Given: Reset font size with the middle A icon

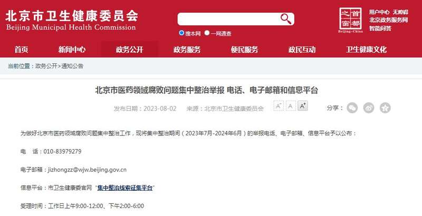Looking at the screenshot, I should 291,106.
